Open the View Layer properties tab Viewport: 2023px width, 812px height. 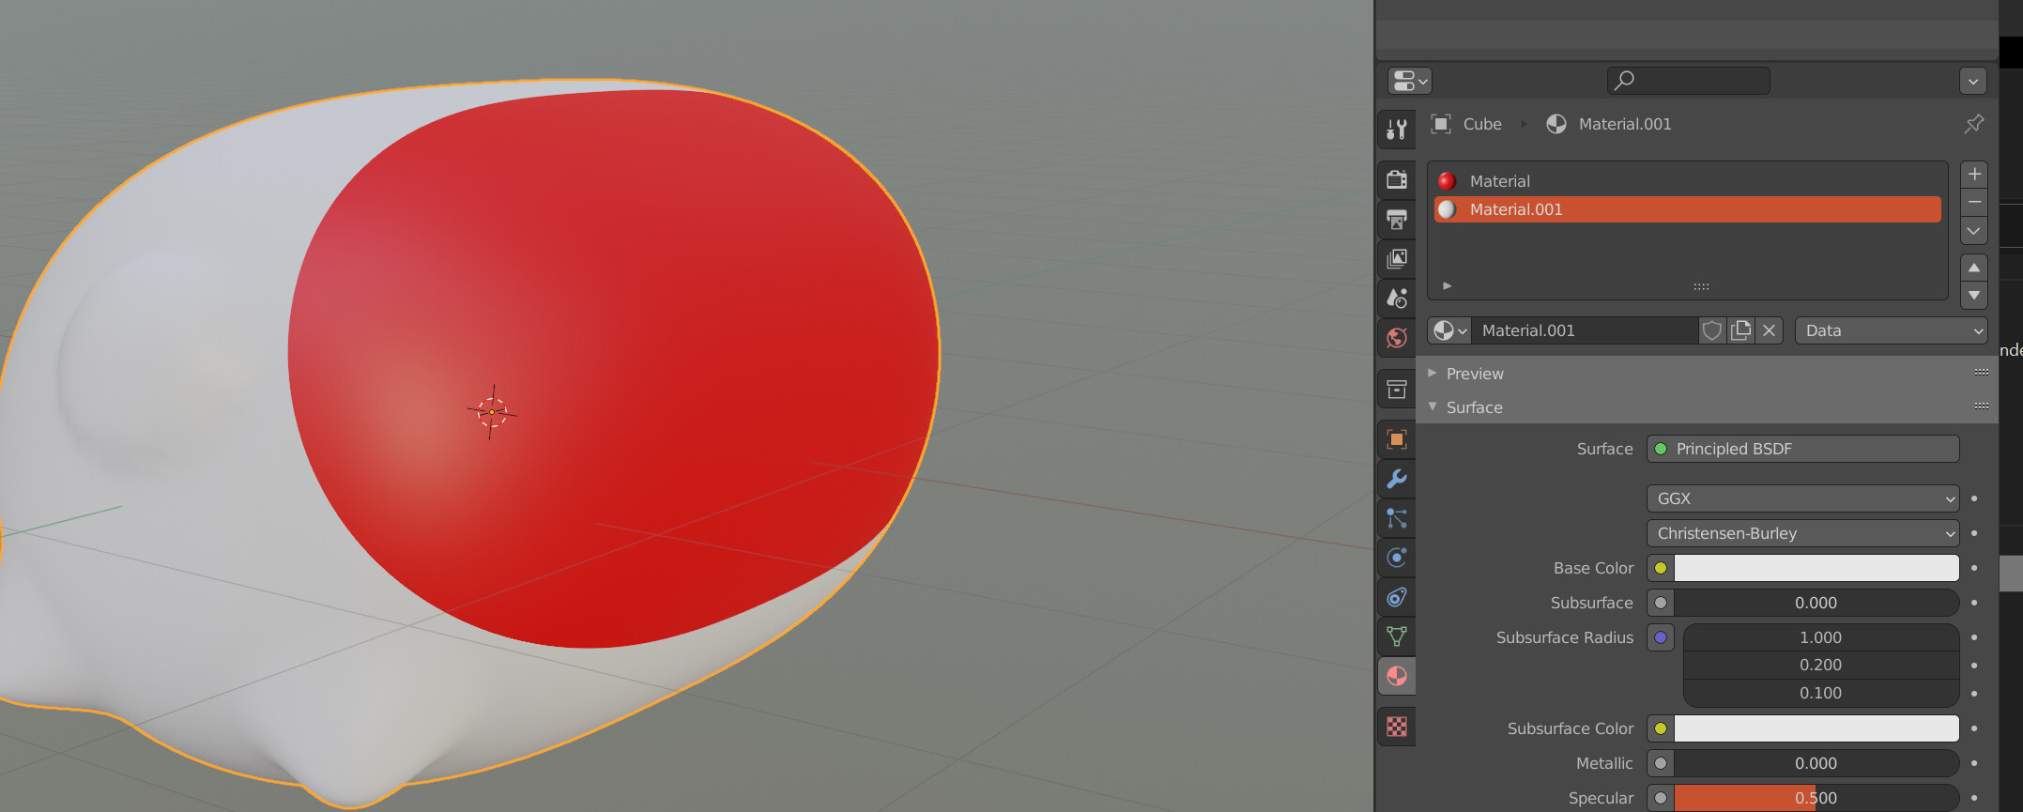[x=1397, y=258]
